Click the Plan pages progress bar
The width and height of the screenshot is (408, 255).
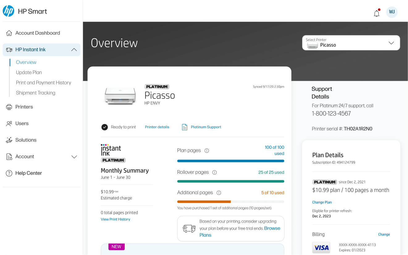point(231,161)
